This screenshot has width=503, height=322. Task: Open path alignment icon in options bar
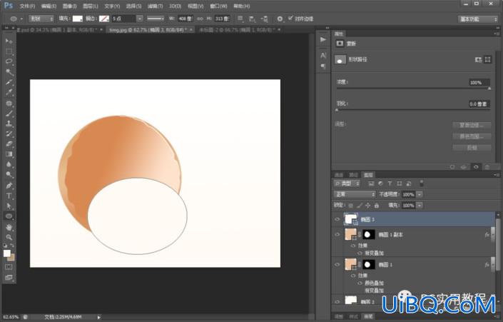pyautogui.click(x=252, y=19)
